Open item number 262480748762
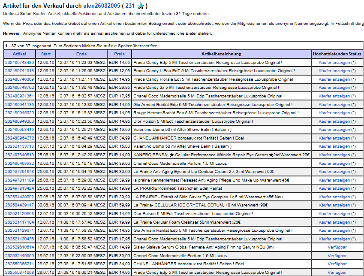 19,88
